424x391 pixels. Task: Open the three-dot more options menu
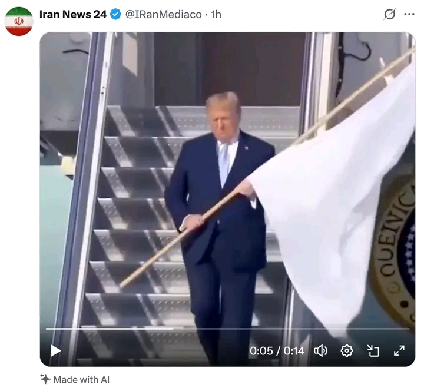click(x=409, y=14)
